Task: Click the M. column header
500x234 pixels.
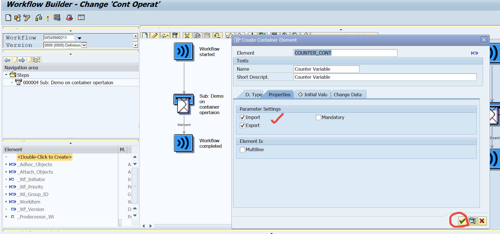Action: coord(123,149)
